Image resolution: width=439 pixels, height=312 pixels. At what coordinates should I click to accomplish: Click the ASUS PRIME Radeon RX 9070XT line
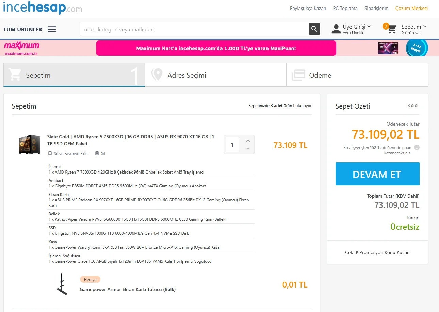[149, 203]
